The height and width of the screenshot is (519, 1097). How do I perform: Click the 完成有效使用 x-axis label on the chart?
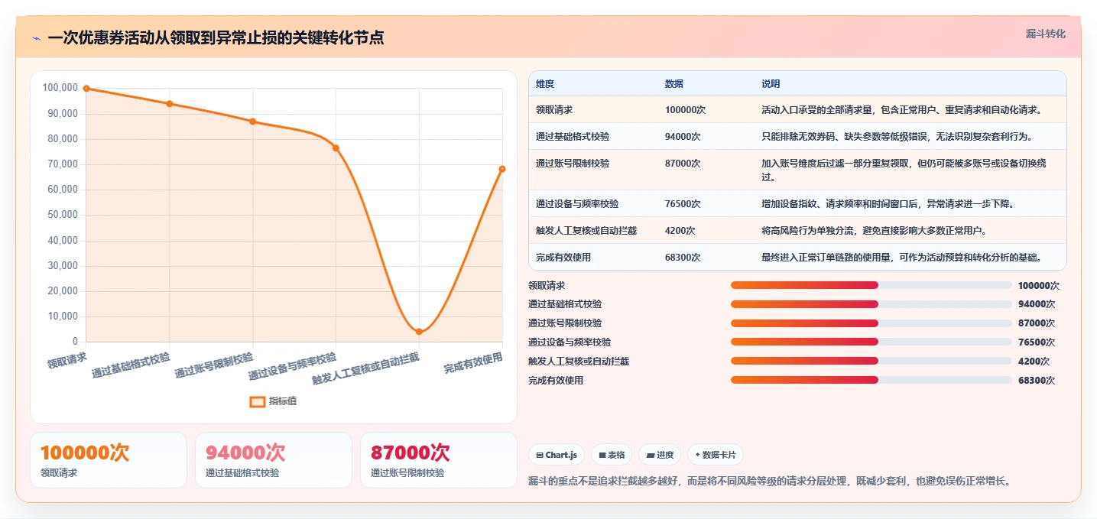point(474,362)
